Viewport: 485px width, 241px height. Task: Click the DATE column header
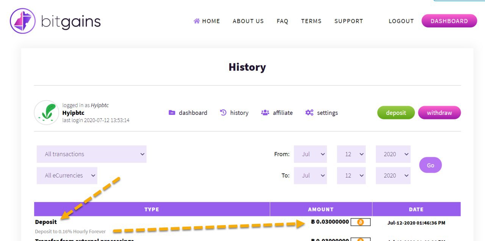pyautogui.click(x=416, y=209)
